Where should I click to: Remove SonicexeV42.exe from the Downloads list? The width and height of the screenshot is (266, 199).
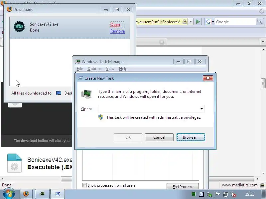117,31
